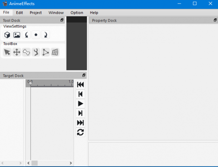Toggle loop playback
Image resolution: width=218 pixels, height=167 pixels.
pyautogui.click(x=80, y=132)
